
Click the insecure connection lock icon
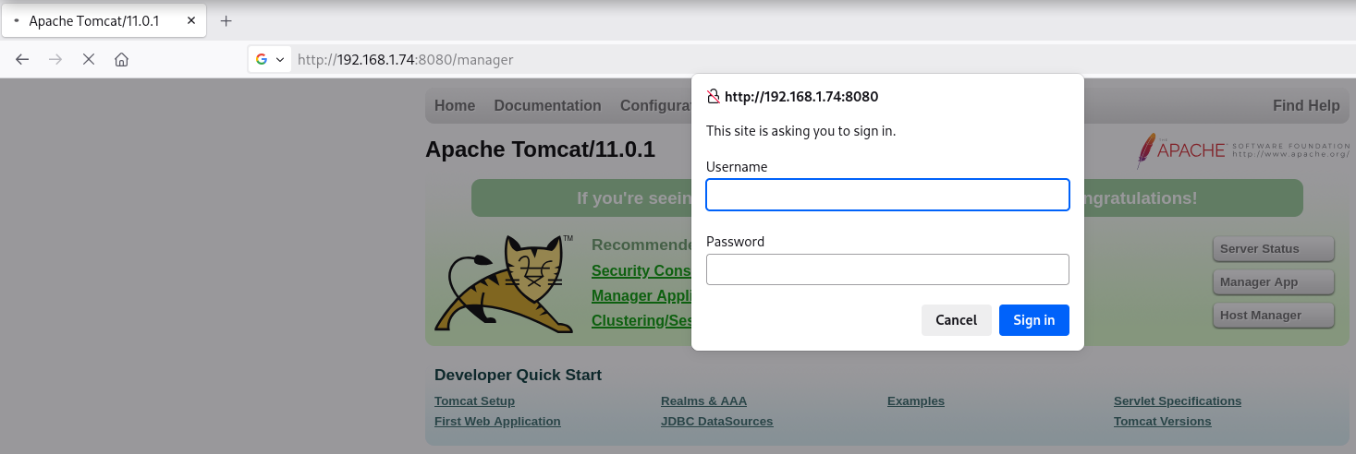point(713,96)
